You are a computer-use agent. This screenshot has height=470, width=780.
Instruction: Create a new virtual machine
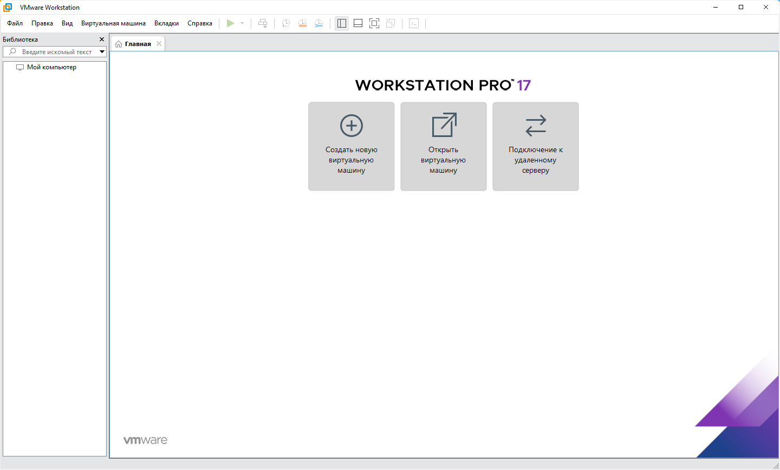[x=351, y=146]
